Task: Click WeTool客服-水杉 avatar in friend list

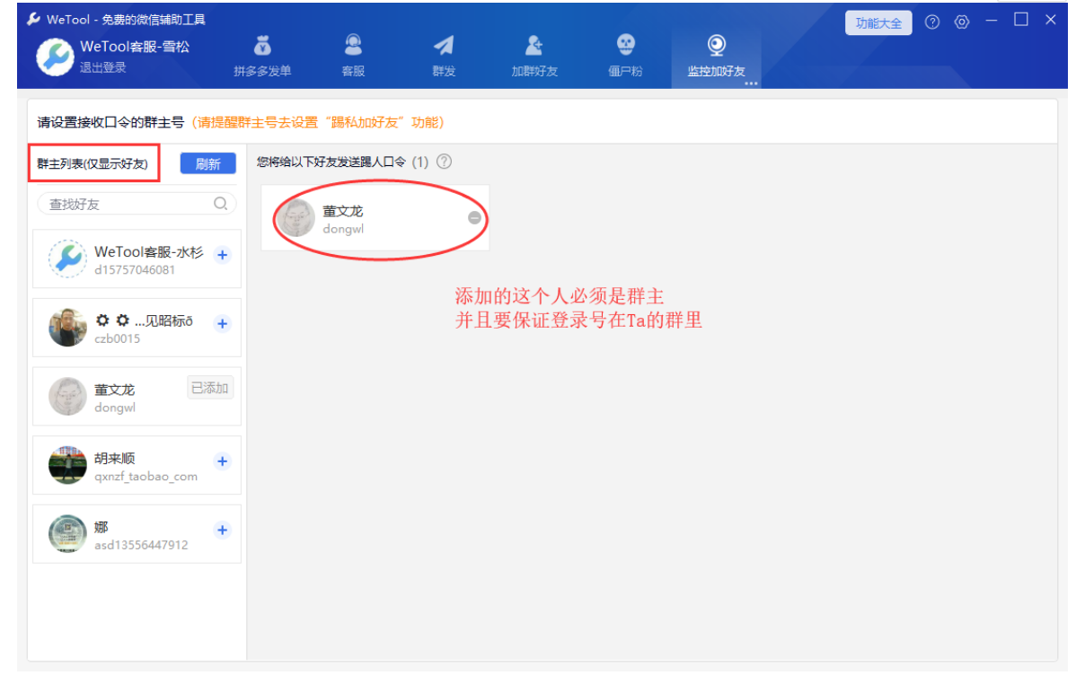Action: tap(67, 259)
